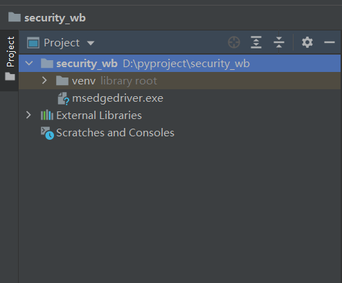Click the Select Opened File locate icon
Screen dimensions: 342x283
point(234,42)
